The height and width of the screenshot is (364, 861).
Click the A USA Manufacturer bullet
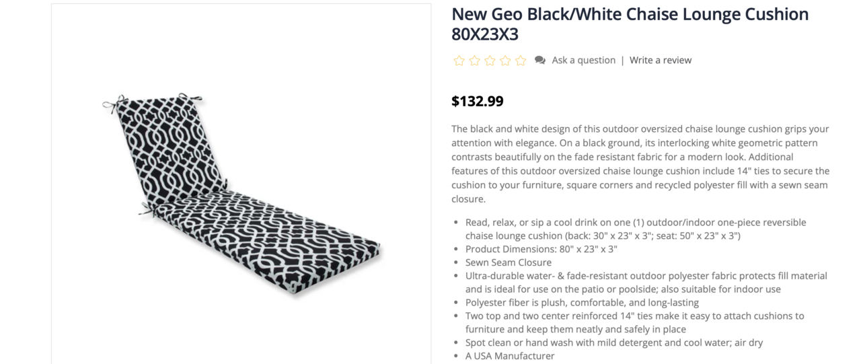point(509,356)
